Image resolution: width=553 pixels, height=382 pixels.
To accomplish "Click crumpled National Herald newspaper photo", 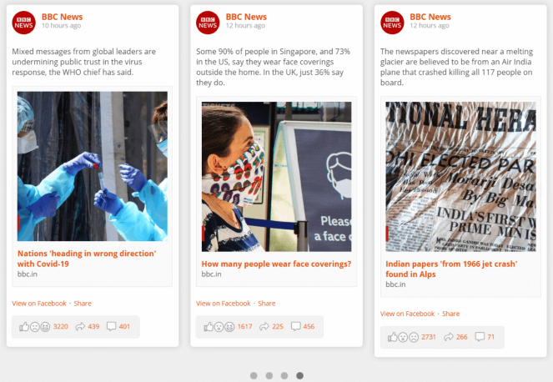I will 460,177.
